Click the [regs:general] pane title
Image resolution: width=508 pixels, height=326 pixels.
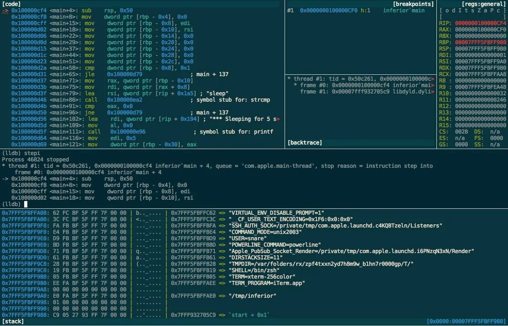pyautogui.click(x=483, y=4)
